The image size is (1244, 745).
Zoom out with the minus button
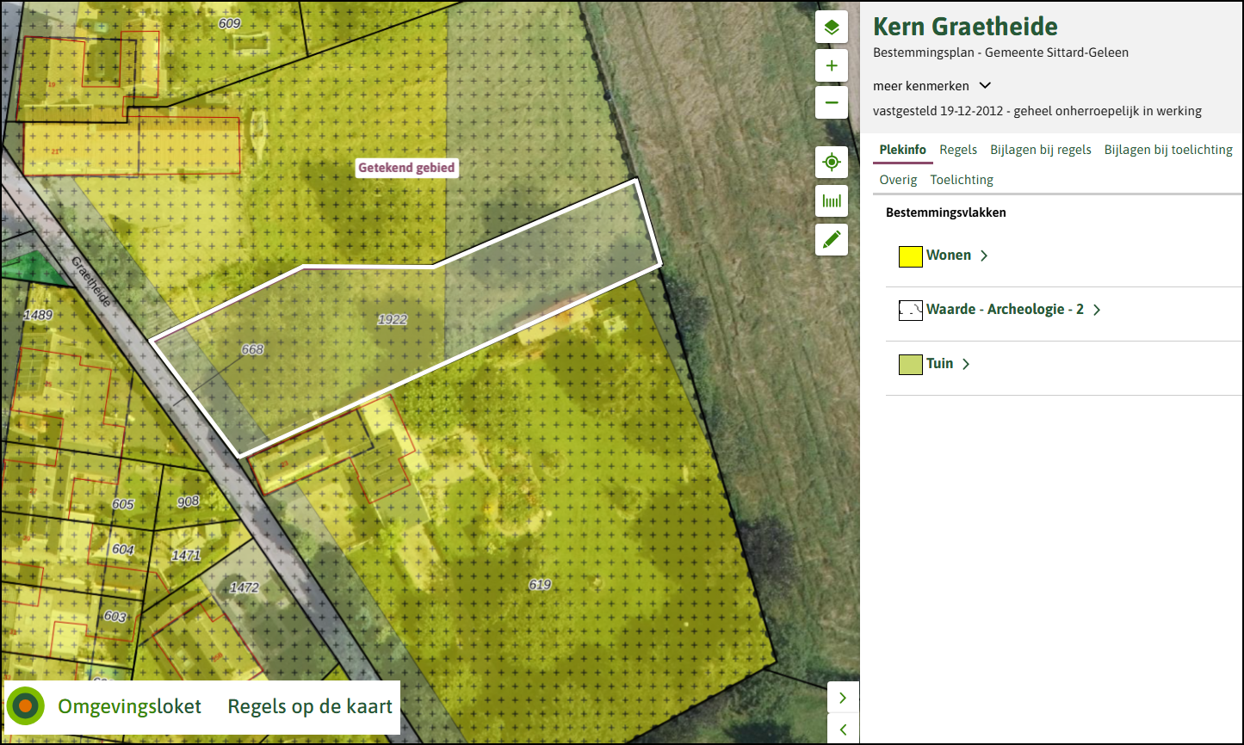tap(832, 103)
